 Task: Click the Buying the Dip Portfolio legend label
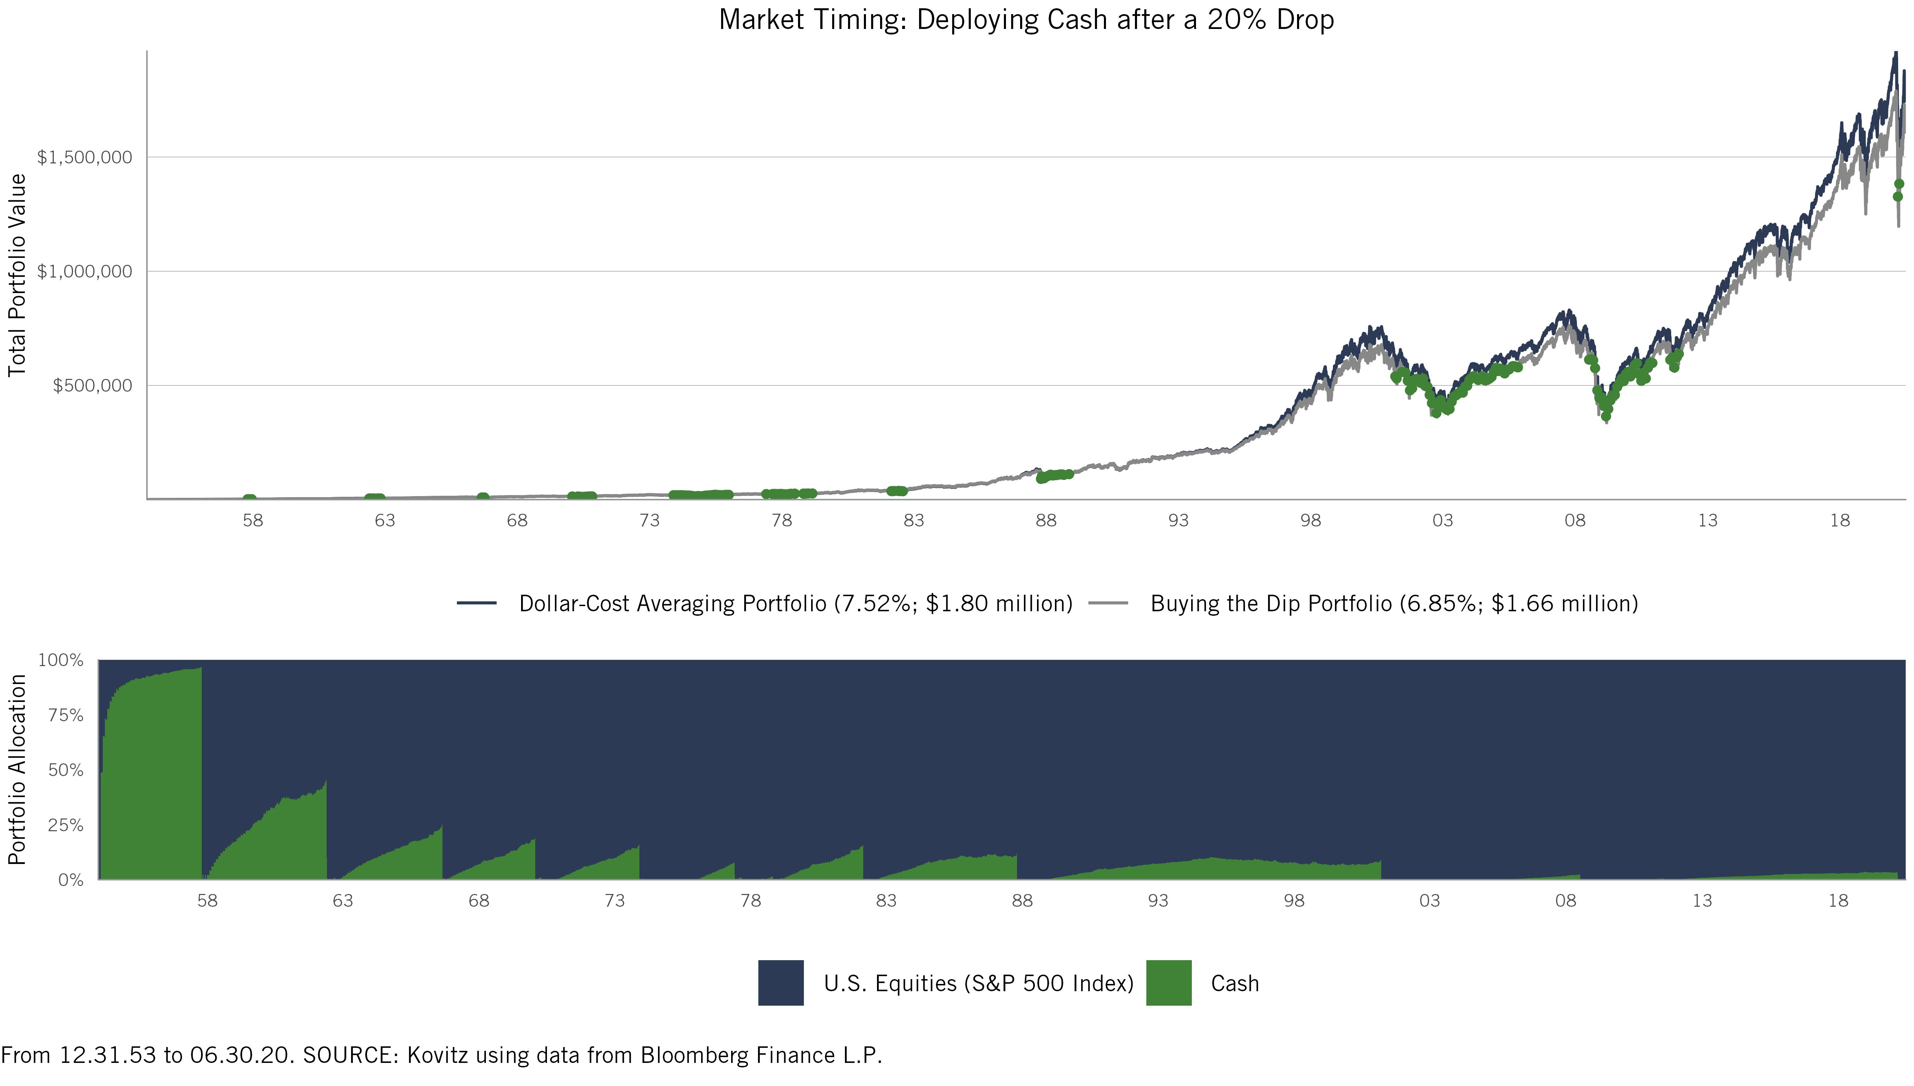click(1394, 603)
